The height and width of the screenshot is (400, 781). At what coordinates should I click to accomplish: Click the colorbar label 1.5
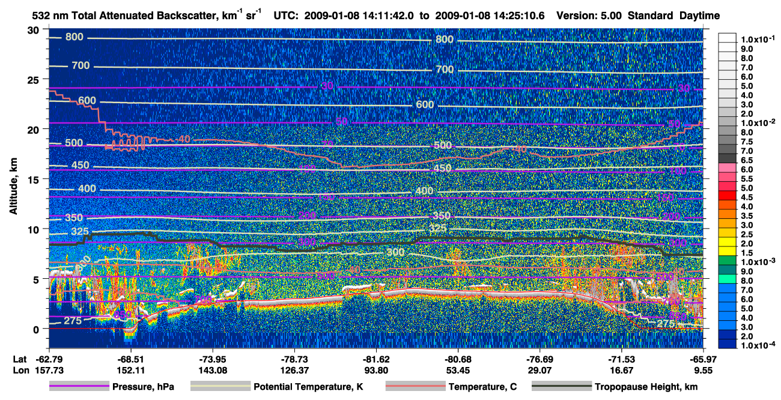746,253
